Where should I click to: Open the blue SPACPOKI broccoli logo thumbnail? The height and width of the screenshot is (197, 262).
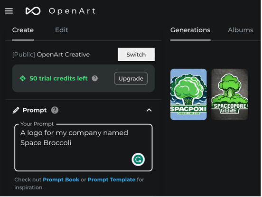(x=188, y=94)
